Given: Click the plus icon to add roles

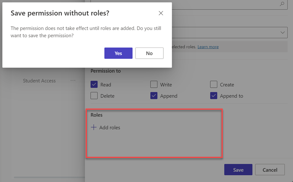Looking at the screenshot, I should [94, 128].
